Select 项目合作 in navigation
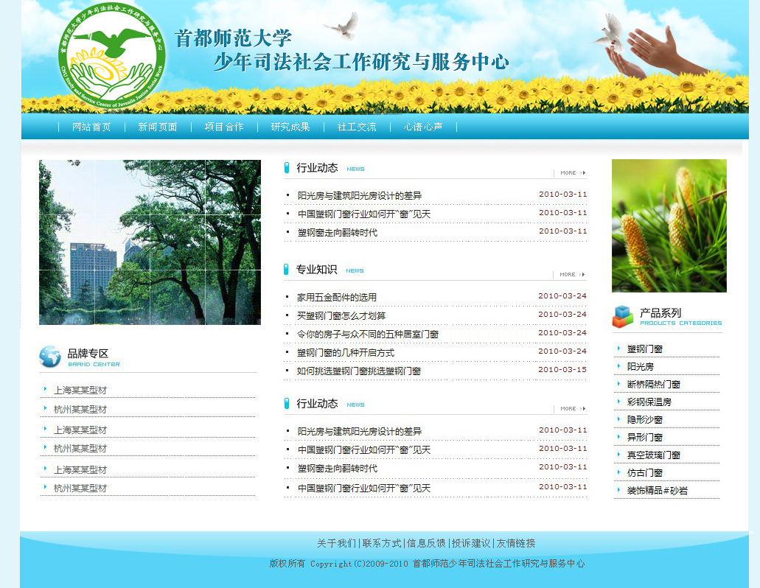Screen dimensions: 760x588 (224, 127)
